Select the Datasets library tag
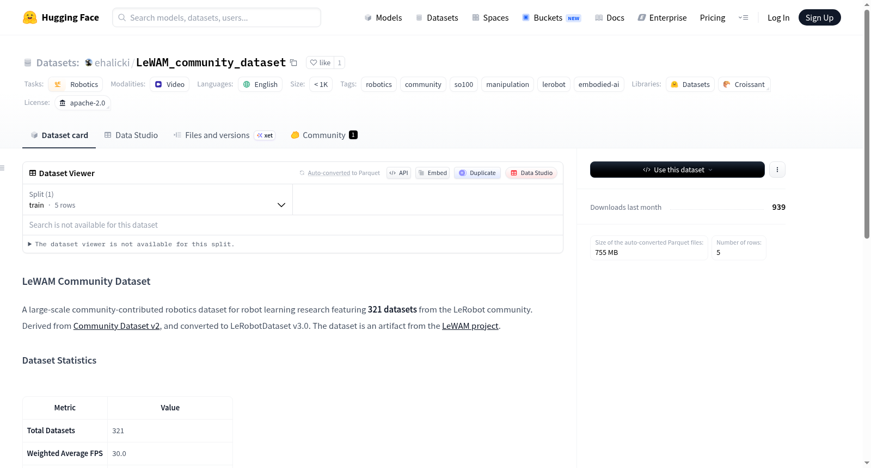The height and width of the screenshot is (468, 871). coord(690,84)
